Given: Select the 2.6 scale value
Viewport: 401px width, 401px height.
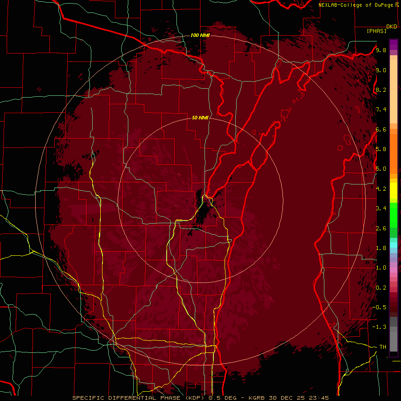Looking at the screenshot, I should [x=381, y=229].
